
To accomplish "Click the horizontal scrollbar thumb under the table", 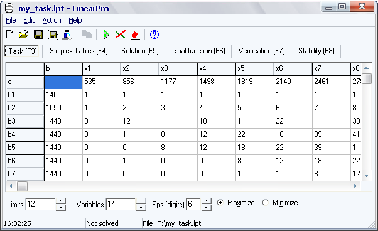I will (22, 186).
